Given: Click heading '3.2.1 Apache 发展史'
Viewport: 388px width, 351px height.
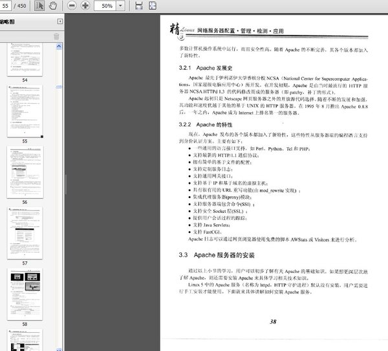Looking at the screenshot, I should click(206, 68).
